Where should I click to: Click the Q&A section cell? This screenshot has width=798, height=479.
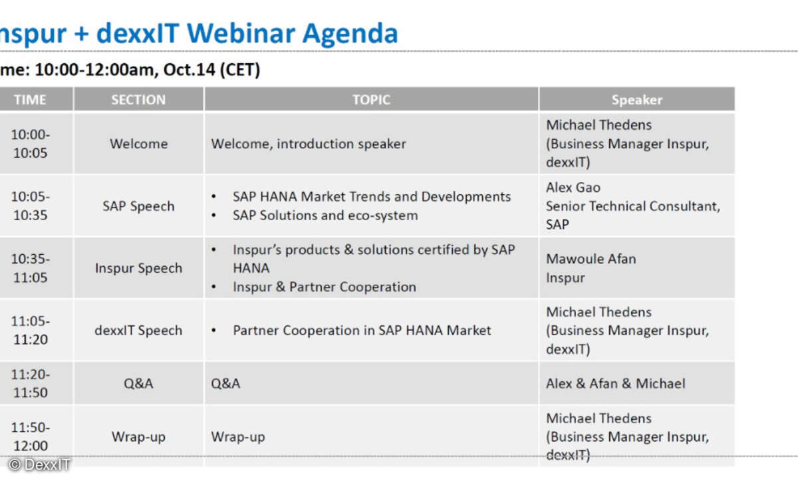coord(138,383)
